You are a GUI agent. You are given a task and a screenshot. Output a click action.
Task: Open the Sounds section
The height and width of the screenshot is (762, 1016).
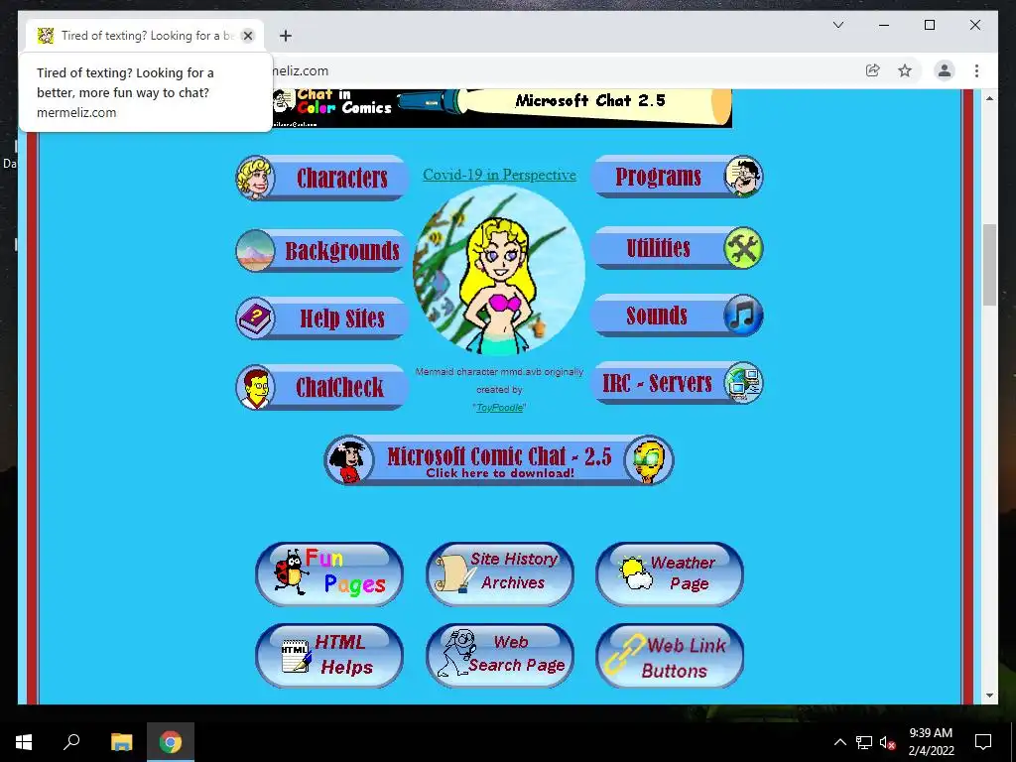click(x=678, y=316)
